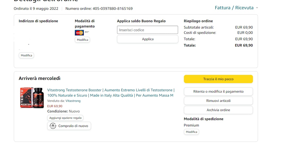Viewport: 293px width, 149px height.
Task: Click the Inserisci codice gift card field
Action: [147, 30]
